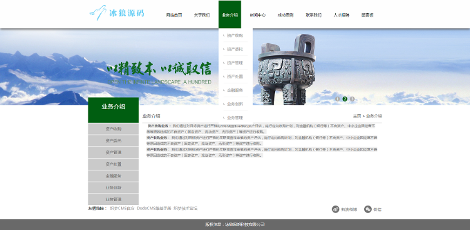470x230 pixels.
Task: Open 资产收购 in the left sidebar
Action: [x=113, y=129]
